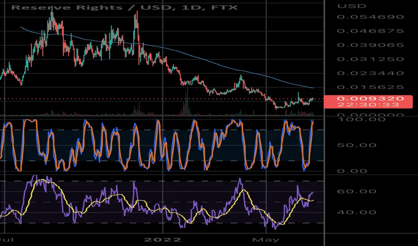Click the 0.00 stochastic scale label
Screen dimensions: 418x246
(352, 171)
